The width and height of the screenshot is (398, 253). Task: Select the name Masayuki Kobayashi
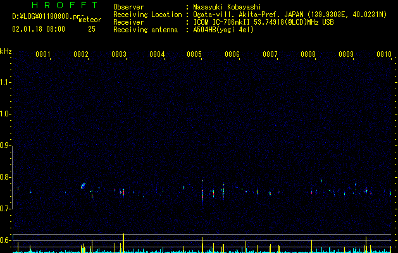click(227, 7)
